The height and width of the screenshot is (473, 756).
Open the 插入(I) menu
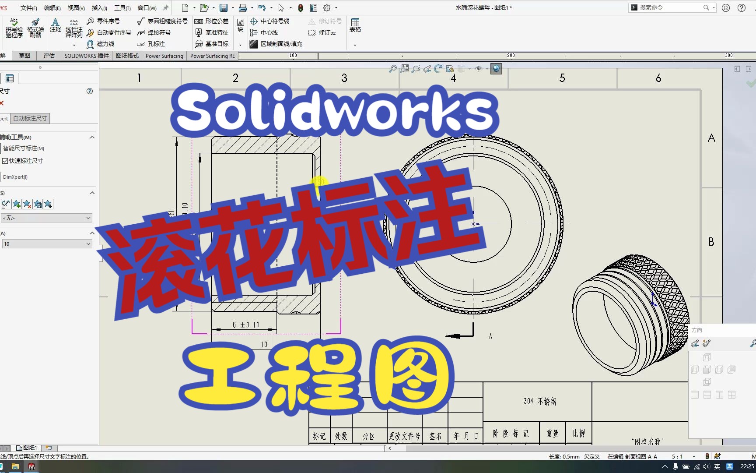tap(99, 8)
